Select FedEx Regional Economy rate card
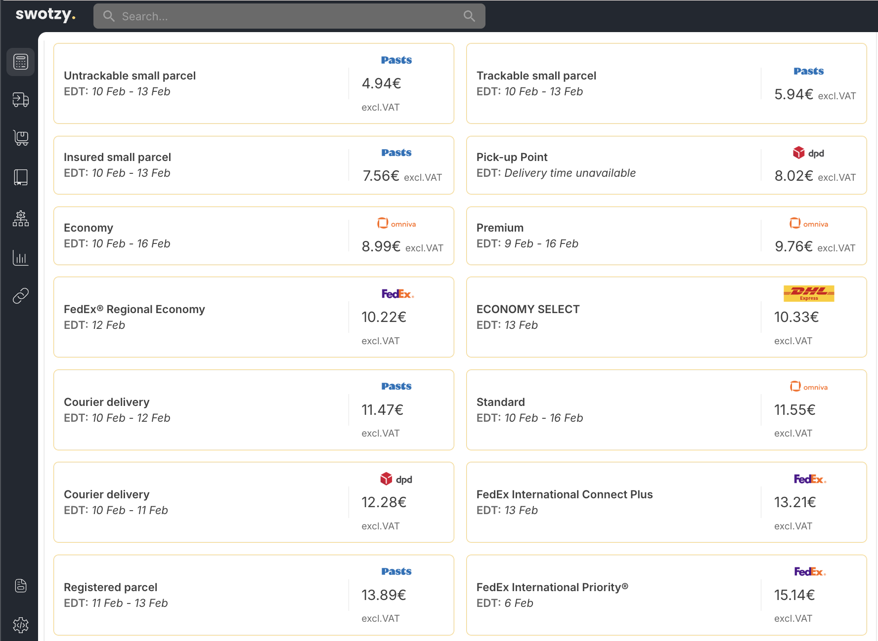Screen dimensions: 878x641 tap(254, 317)
